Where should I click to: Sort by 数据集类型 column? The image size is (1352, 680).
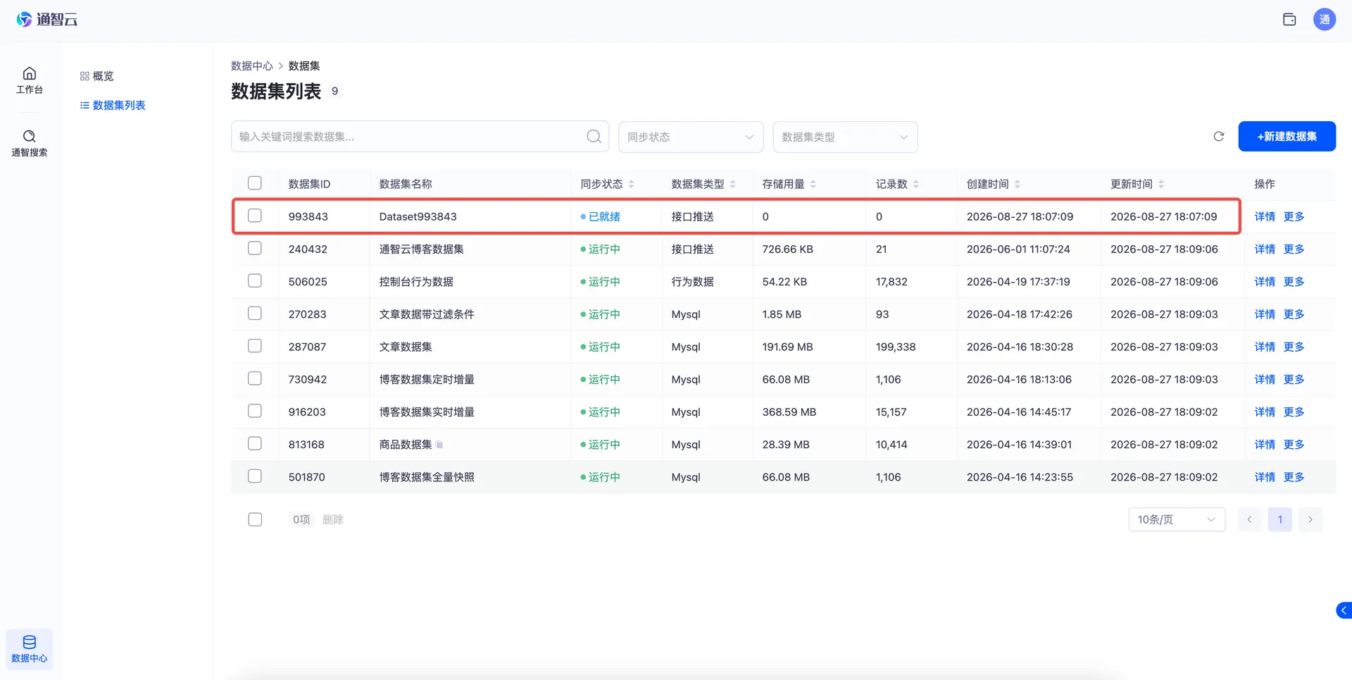pyautogui.click(x=732, y=184)
